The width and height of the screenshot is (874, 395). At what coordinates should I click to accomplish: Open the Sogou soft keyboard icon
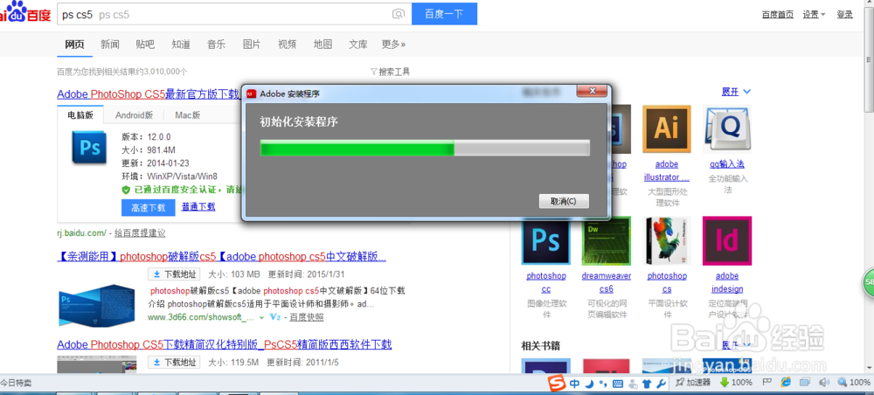pyautogui.click(x=618, y=384)
